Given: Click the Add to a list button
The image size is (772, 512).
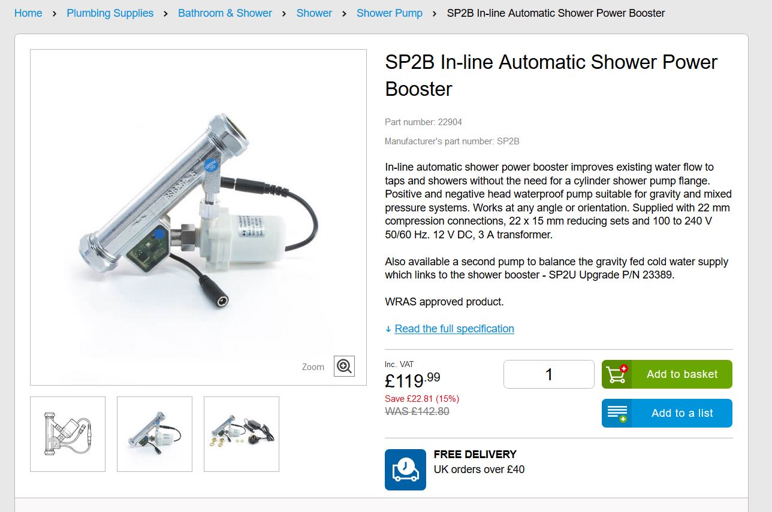Looking at the screenshot, I should [667, 413].
